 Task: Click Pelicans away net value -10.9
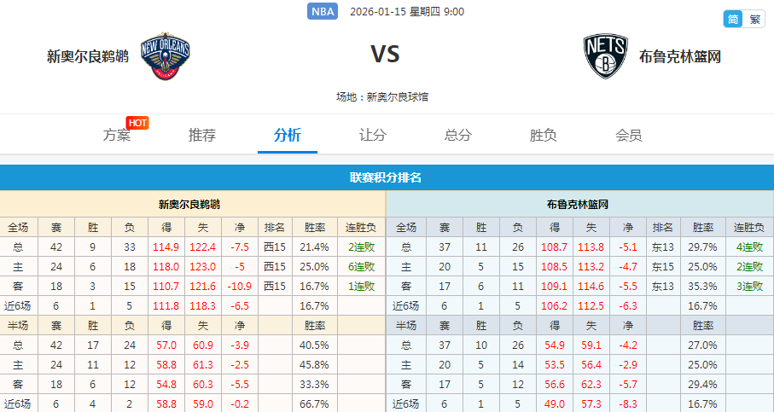click(x=240, y=286)
